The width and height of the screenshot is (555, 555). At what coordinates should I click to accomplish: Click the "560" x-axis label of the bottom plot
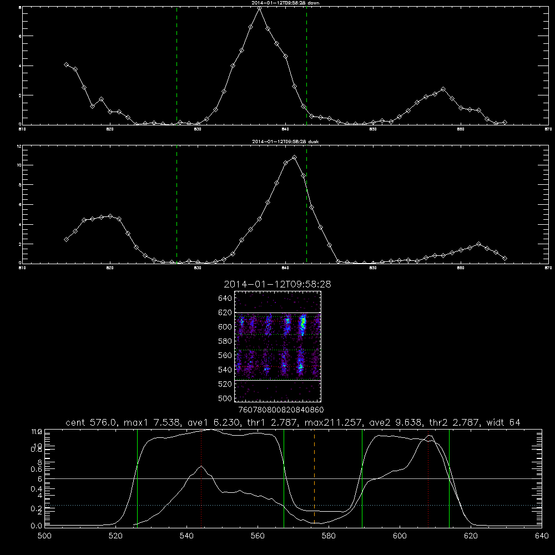click(x=258, y=536)
